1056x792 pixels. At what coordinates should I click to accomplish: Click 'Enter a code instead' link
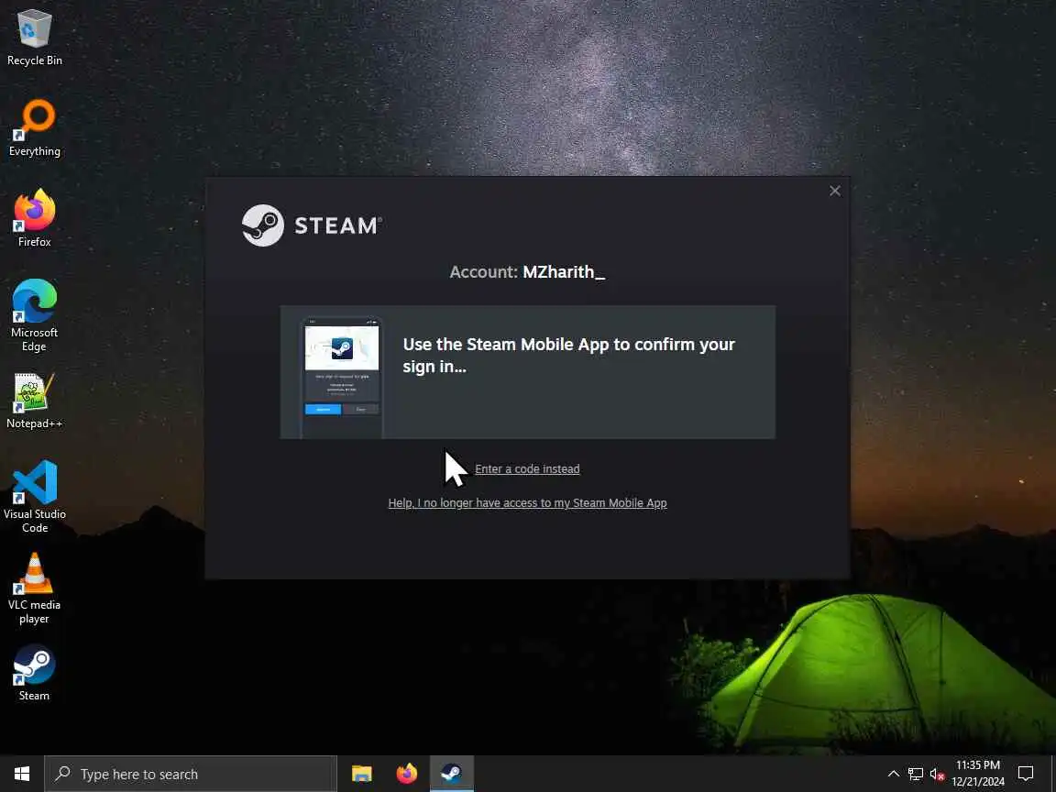click(527, 468)
